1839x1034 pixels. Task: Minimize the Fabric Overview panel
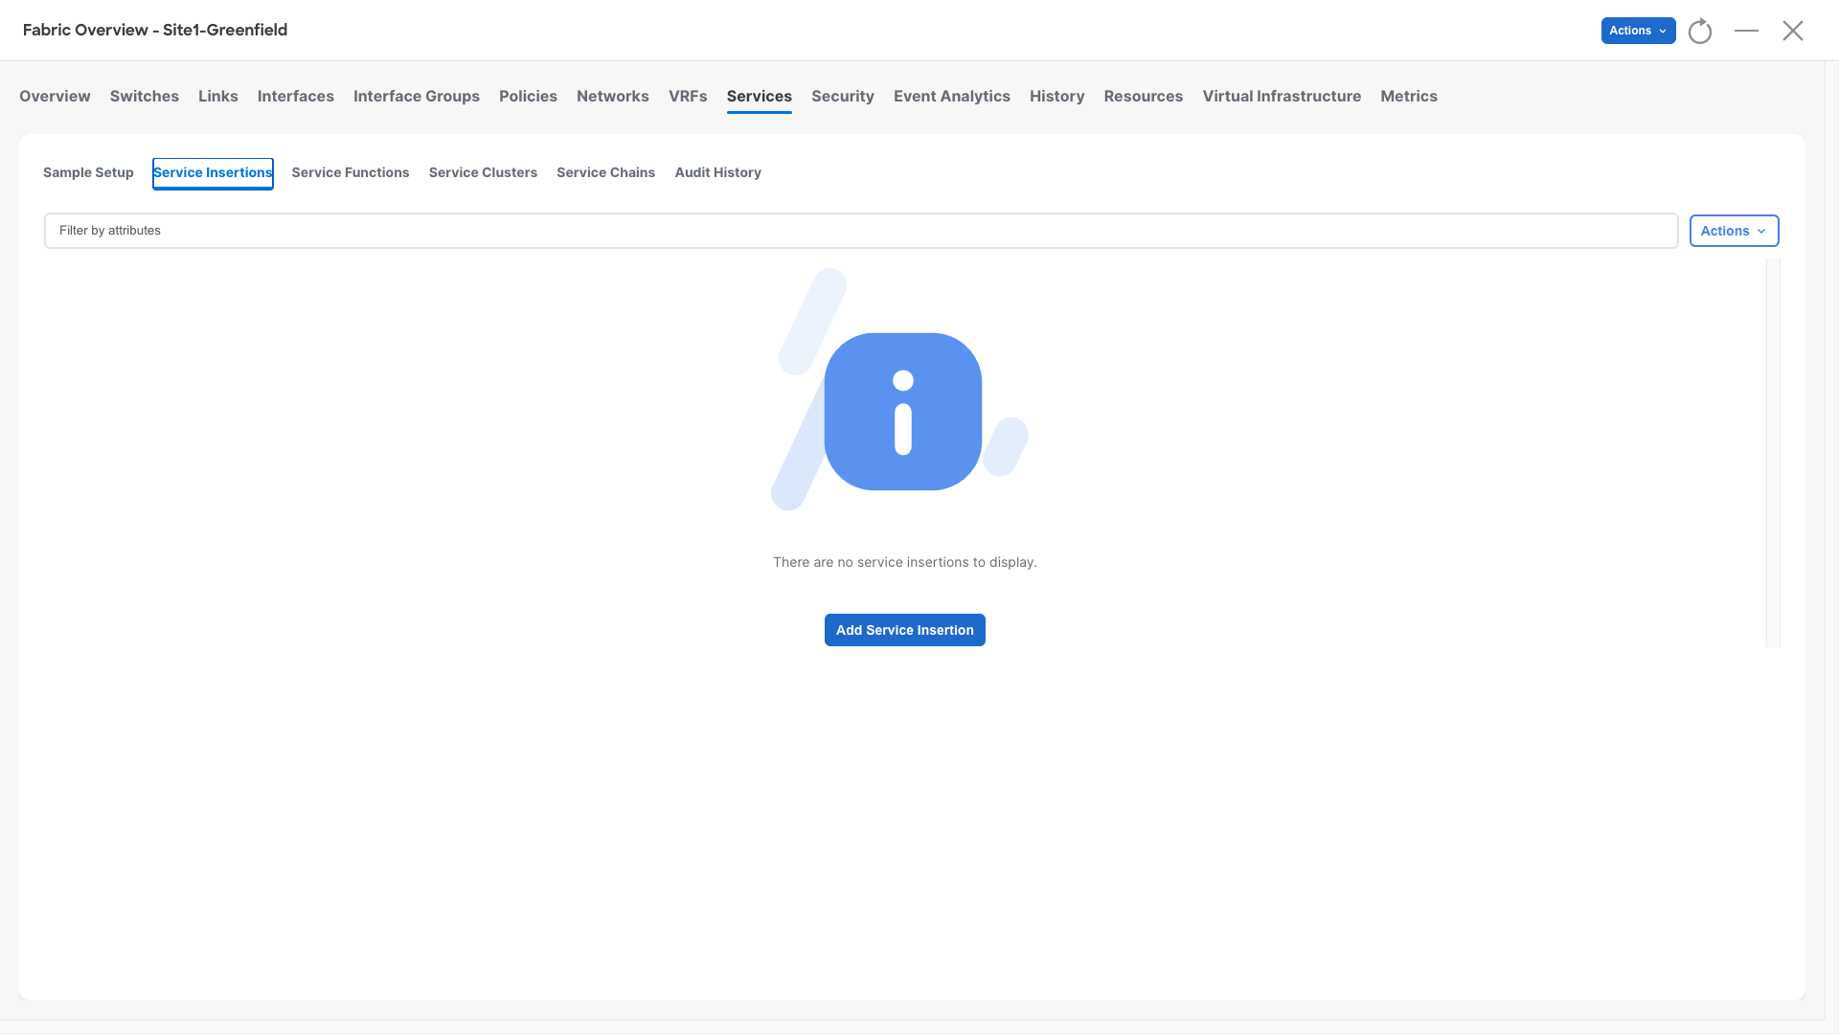pos(1746,31)
